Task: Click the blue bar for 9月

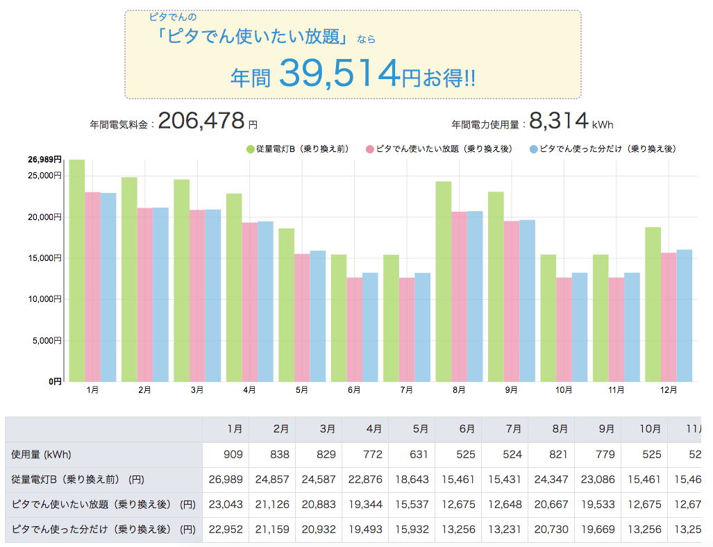Action: [527, 301]
